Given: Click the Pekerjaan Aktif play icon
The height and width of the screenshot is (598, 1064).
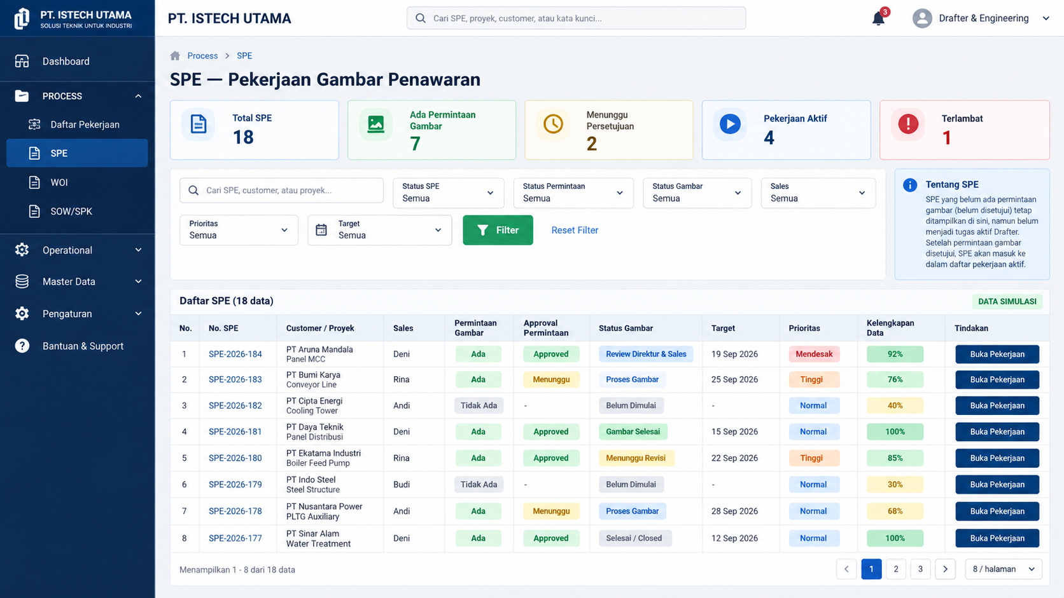Looking at the screenshot, I should 730,124.
